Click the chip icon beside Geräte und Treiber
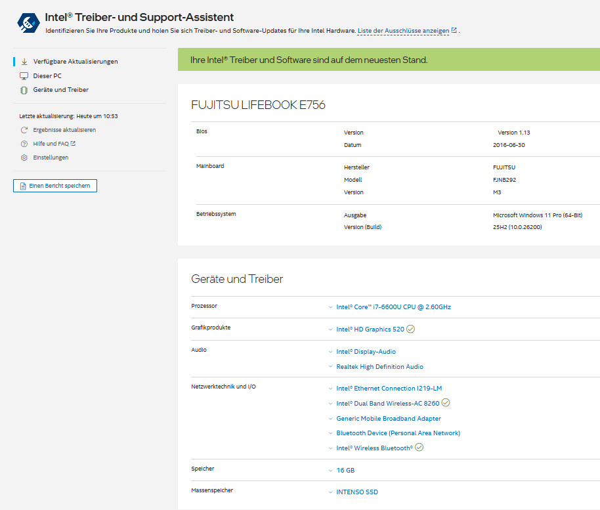This screenshot has height=510, width=600. [24, 90]
